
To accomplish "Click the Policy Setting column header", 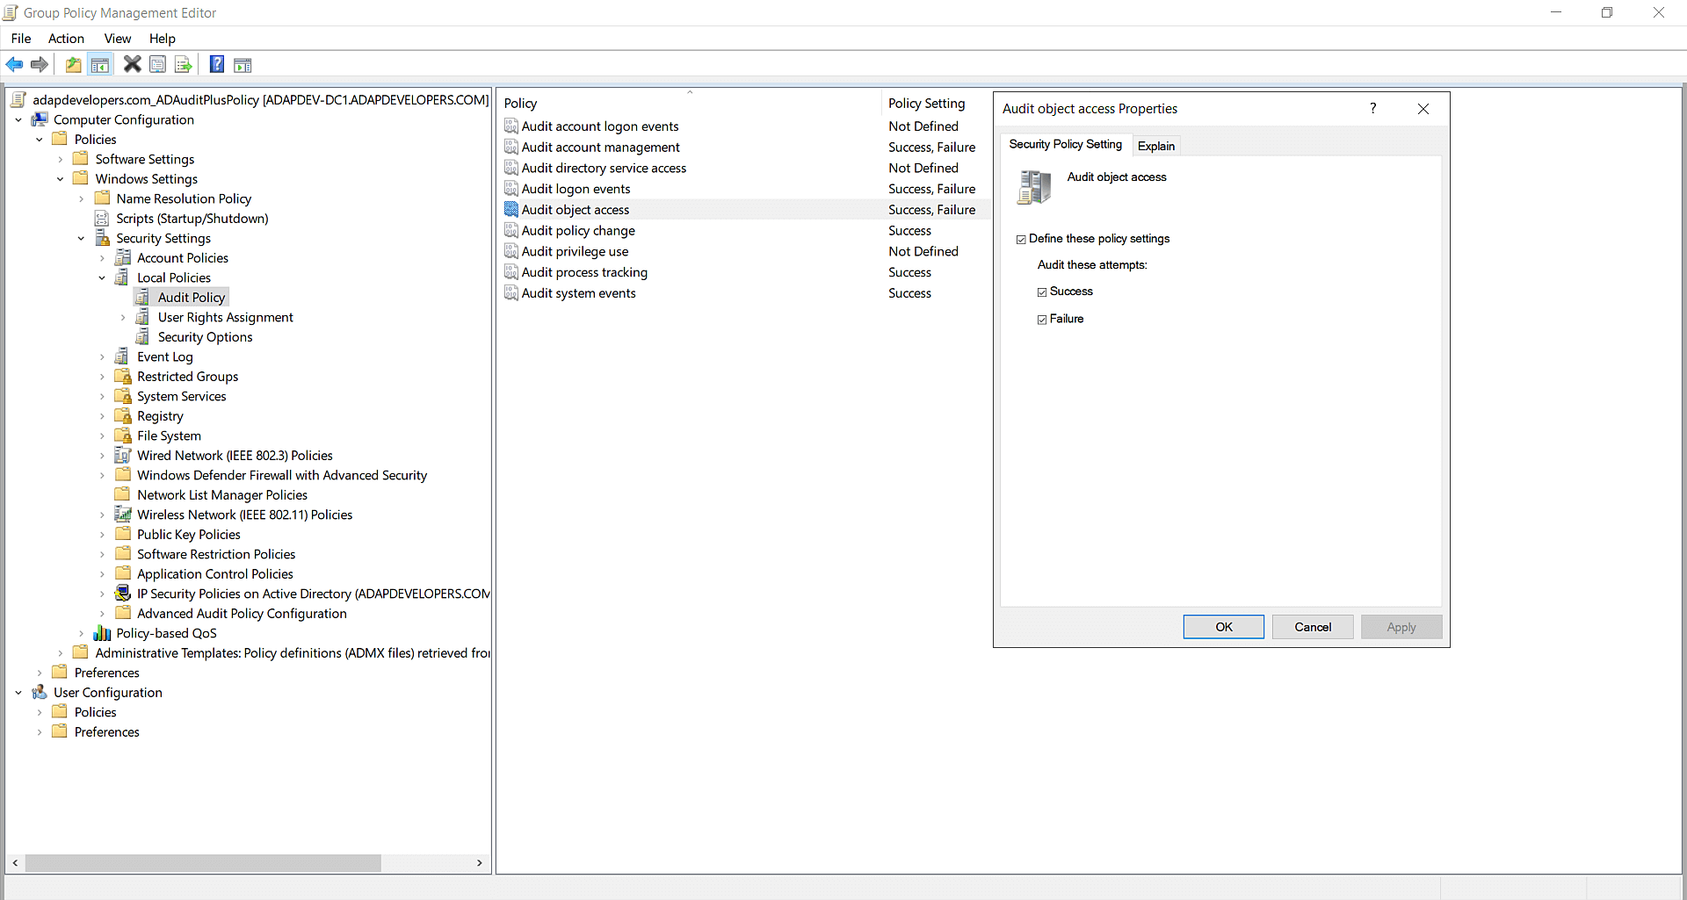I will coord(926,103).
